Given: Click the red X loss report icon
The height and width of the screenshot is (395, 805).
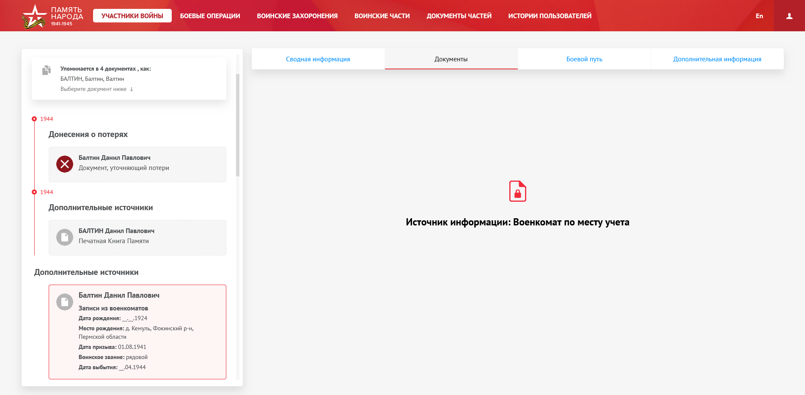Looking at the screenshot, I should (x=65, y=164).
